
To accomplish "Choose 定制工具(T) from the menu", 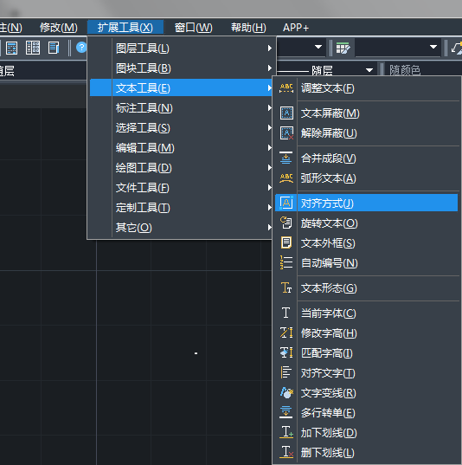I will click(x=181, y=207).
